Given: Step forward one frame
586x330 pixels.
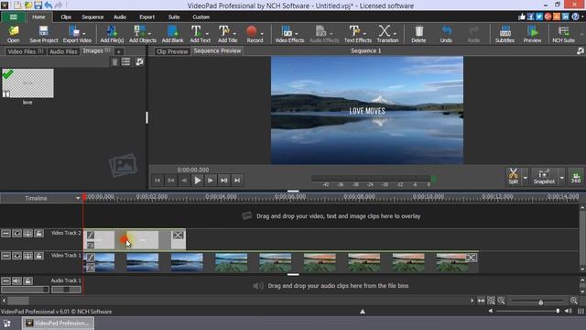Looking at the screenshot, I should click(211, 181).
